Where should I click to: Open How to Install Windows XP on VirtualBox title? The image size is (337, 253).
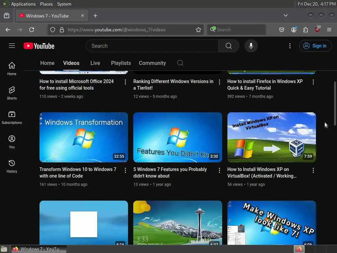coord(262,173)
